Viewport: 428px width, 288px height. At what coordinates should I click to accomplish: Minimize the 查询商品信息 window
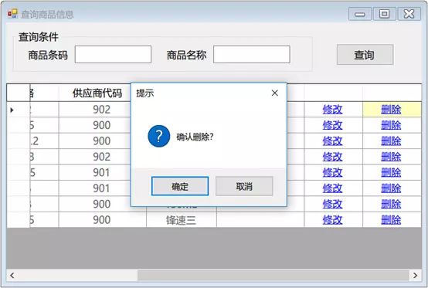pyautogui.click(x=360, y=14)
